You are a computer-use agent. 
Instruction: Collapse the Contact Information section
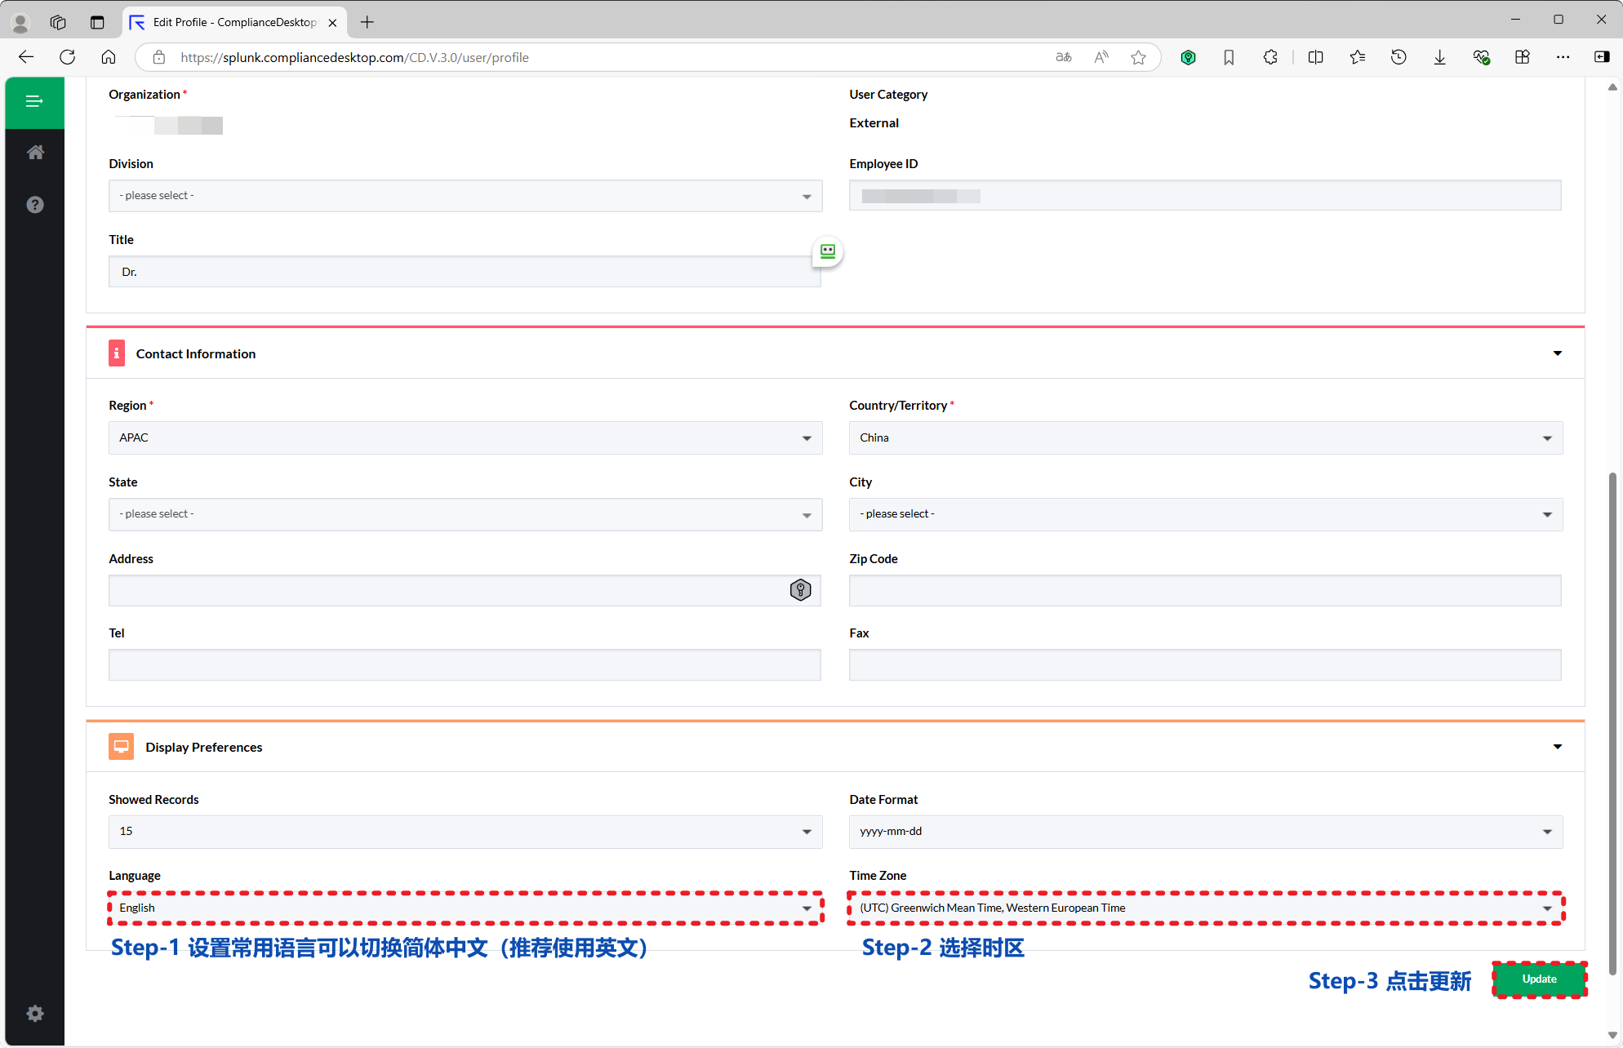coord(1557,353)
